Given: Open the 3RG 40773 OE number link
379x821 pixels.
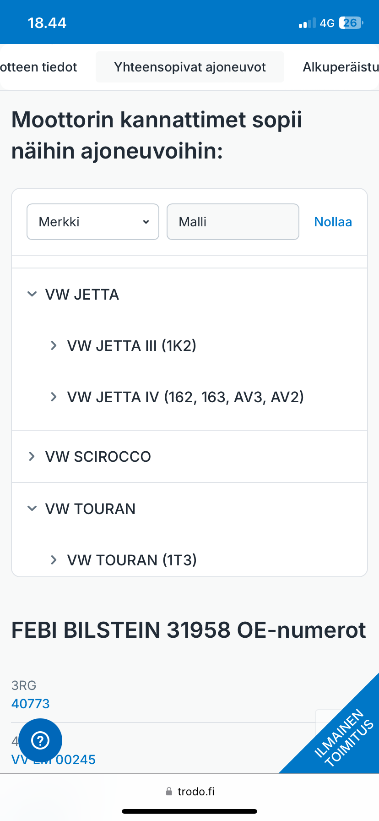Looking at the screenshot, I should (x=31, y=704).
